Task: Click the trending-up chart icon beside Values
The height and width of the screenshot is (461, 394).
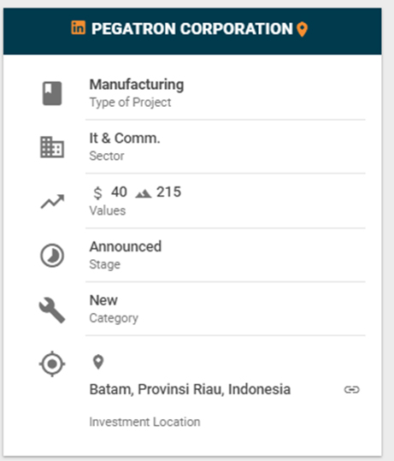Action: click(52, 201)
